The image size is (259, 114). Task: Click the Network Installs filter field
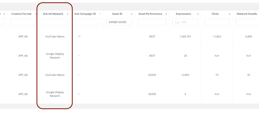[x=248, y=22]
